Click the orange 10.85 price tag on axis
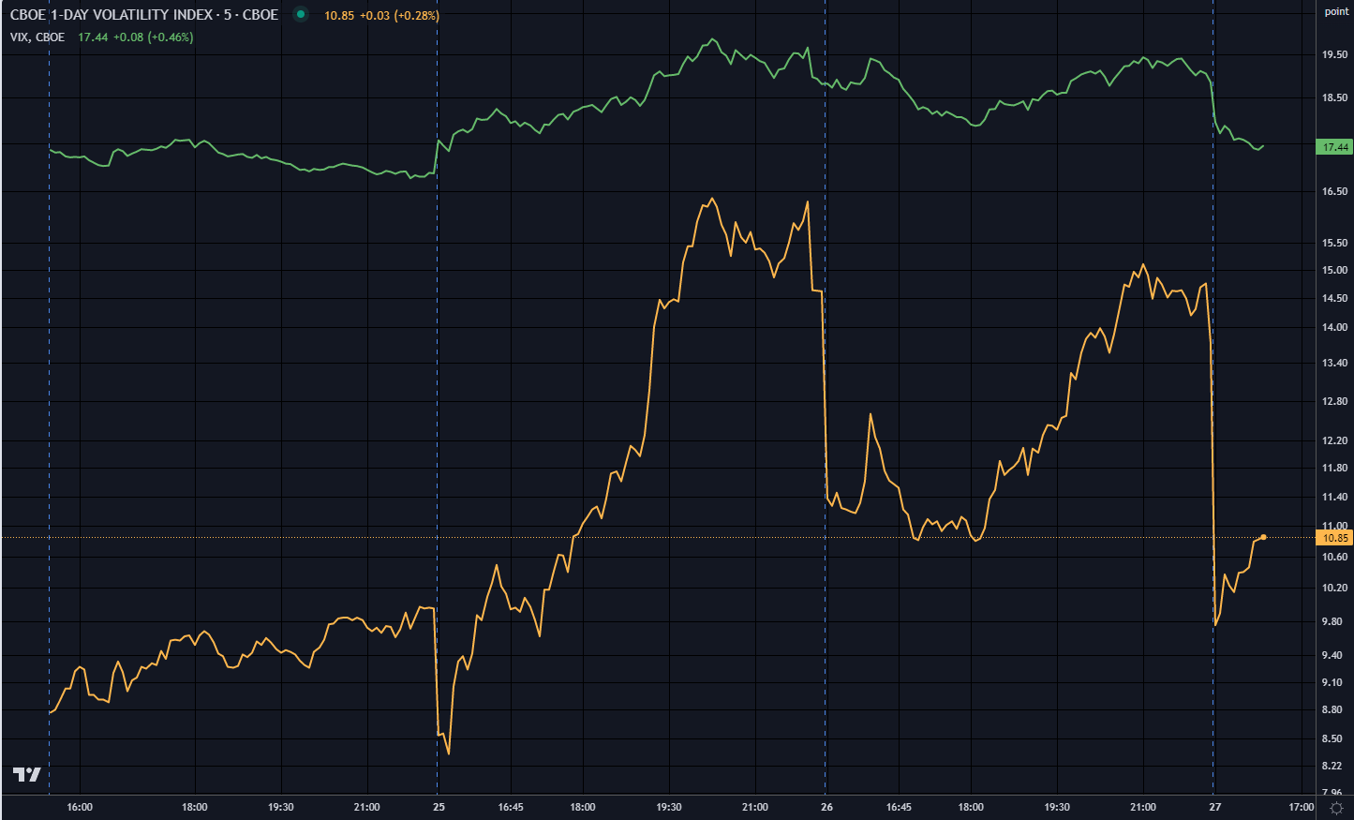This screenshot has width=1354, height=820. [x=1335, y=538]
